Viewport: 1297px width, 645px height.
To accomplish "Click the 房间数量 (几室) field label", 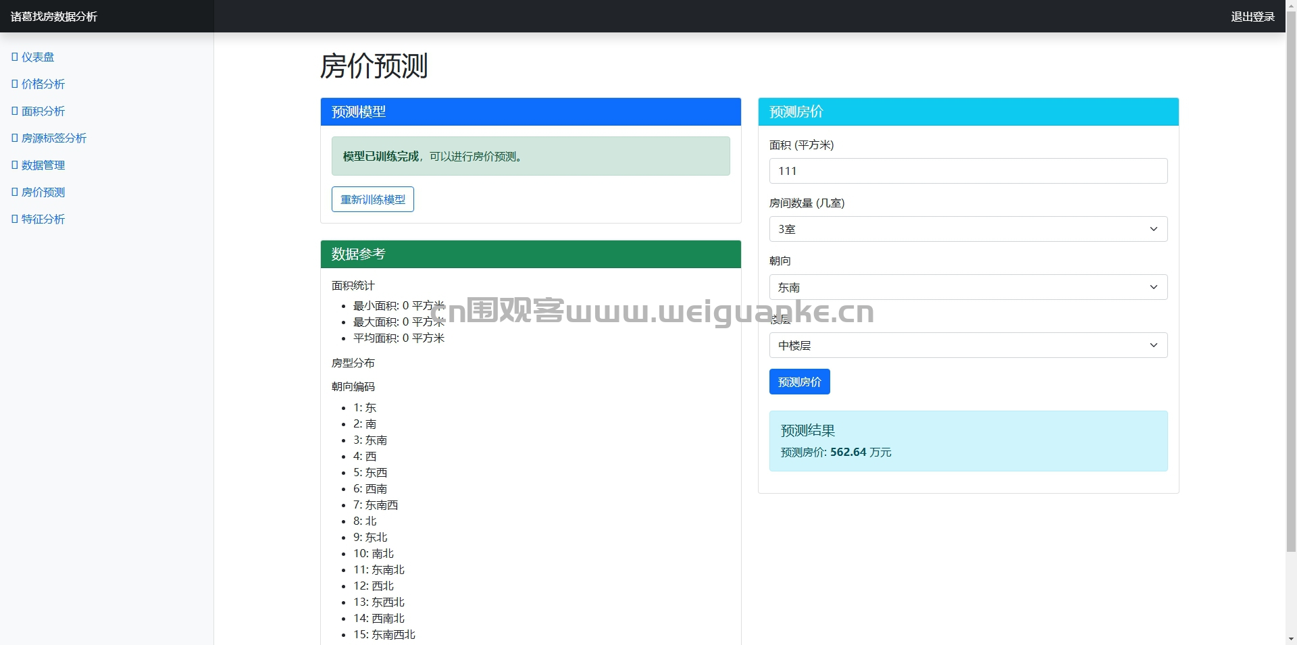I will pos(807,203).
